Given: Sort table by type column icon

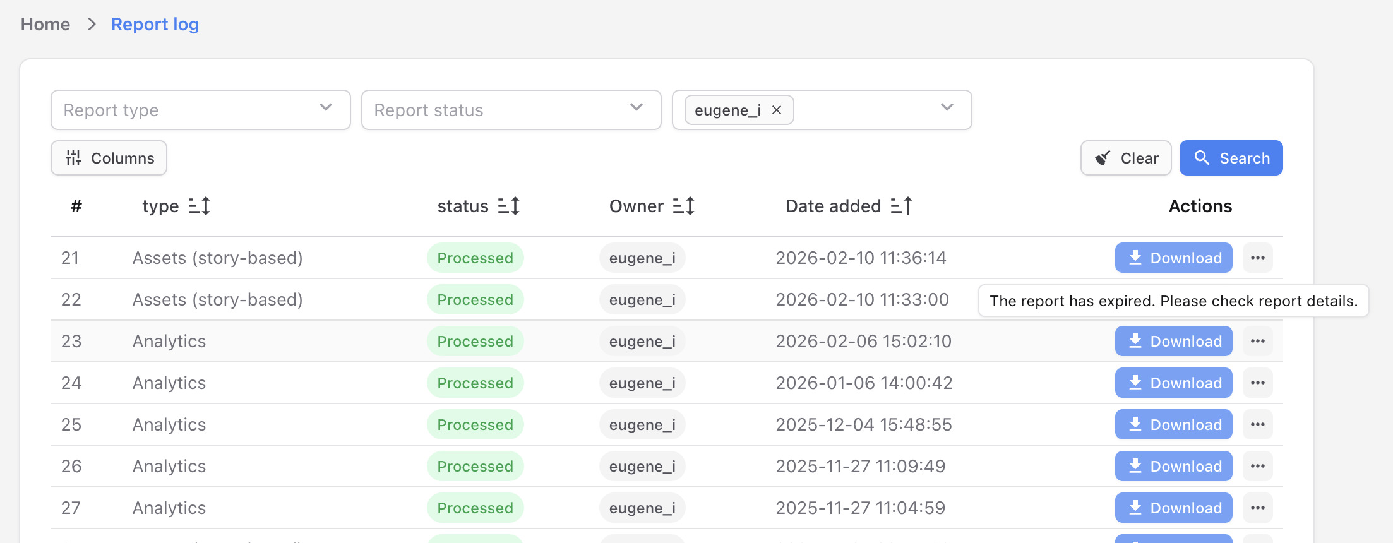Looking at the screenshot, I should point(200,206).
